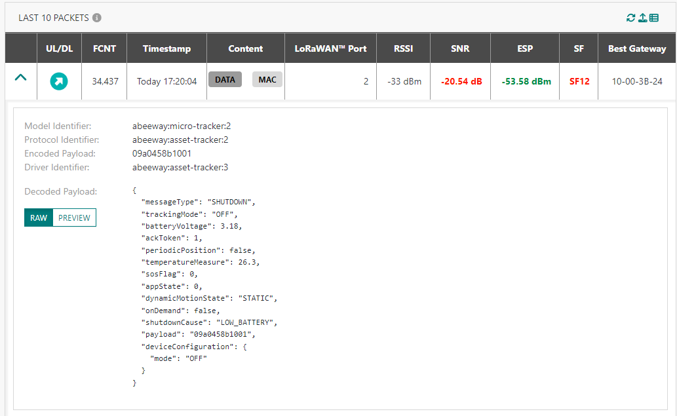The width and height of the screenshot is (677, 416).
Task: Click the RSSI column header
Action: (403, 48)
